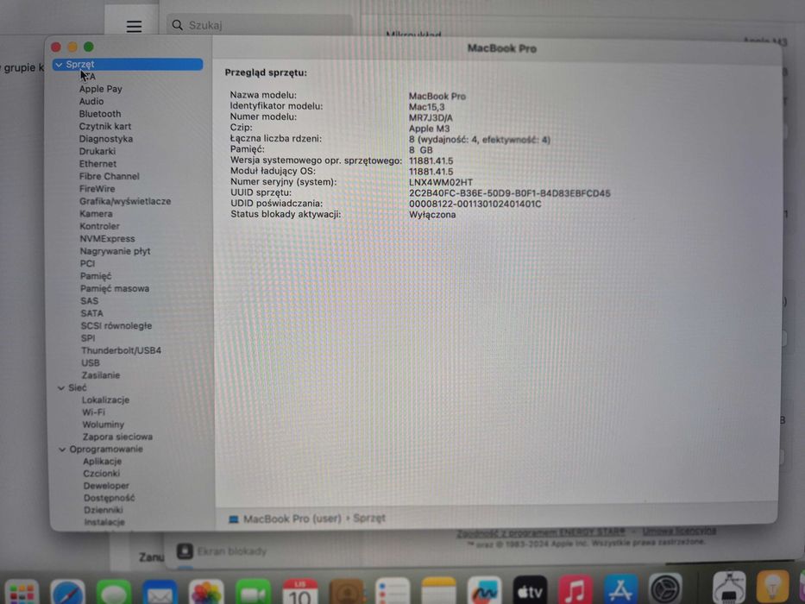805x604 pixels.
Task: Open System Settings gear in Dock
Action: [x=665, y=588]
